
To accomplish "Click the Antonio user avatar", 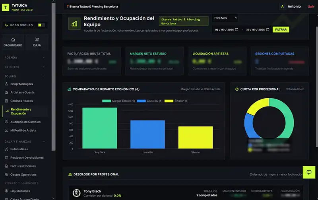I will [282, 6].
